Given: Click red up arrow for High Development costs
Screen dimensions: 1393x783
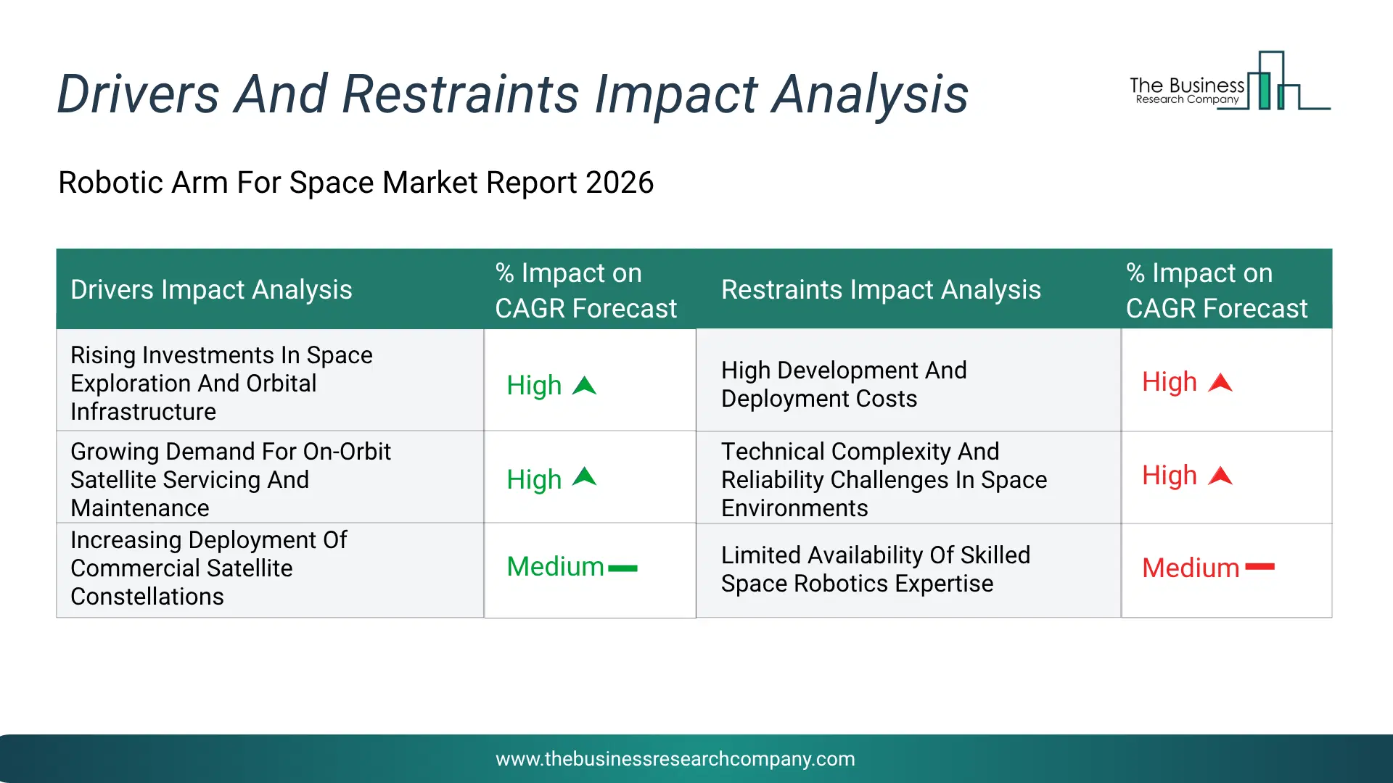Looking at the screenshot, I should [1220, 383].
